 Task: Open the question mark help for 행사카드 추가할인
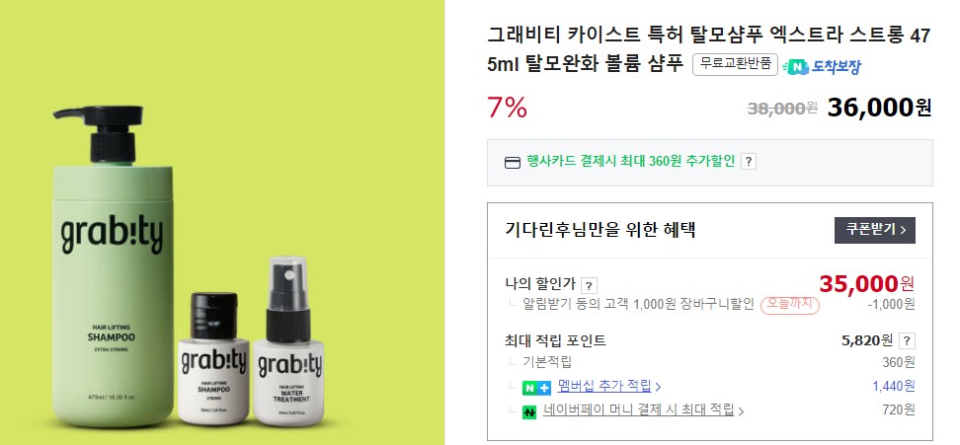(x=749, y=162)
